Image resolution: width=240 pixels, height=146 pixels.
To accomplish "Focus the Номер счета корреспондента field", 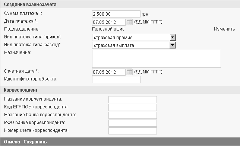I will tap(133, 131).
